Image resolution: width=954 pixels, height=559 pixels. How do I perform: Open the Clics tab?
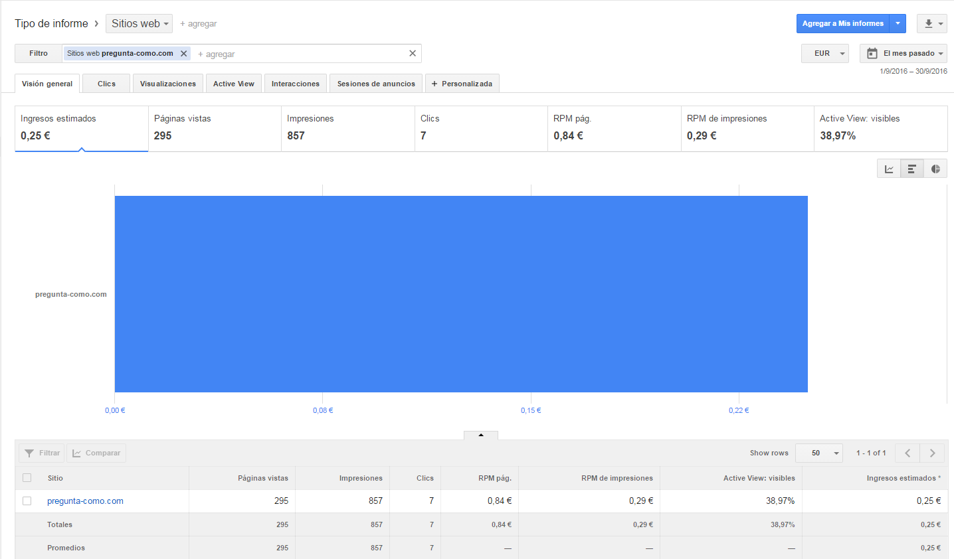point(106,84)
